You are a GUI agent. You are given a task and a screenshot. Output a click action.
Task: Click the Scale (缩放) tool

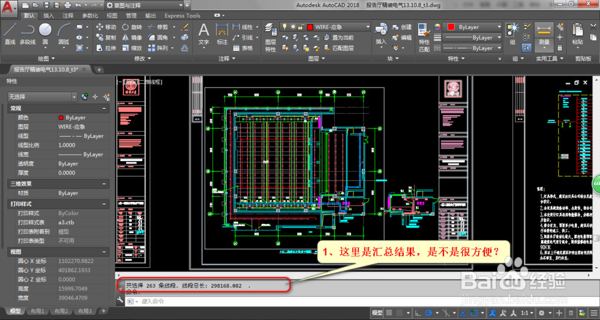click(x=132, y=48)
